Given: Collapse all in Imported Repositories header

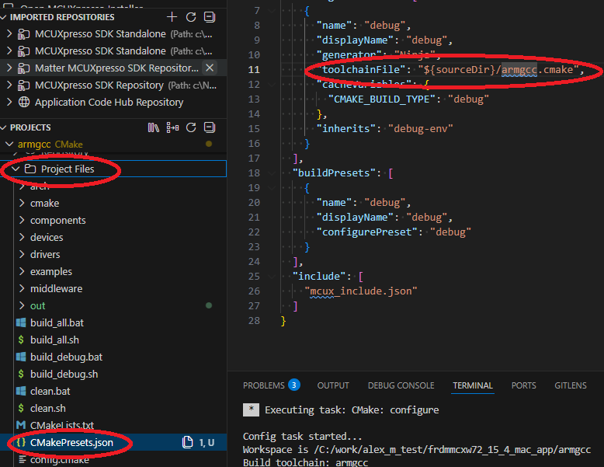Looking at the screenshot, I should point(210,17).
